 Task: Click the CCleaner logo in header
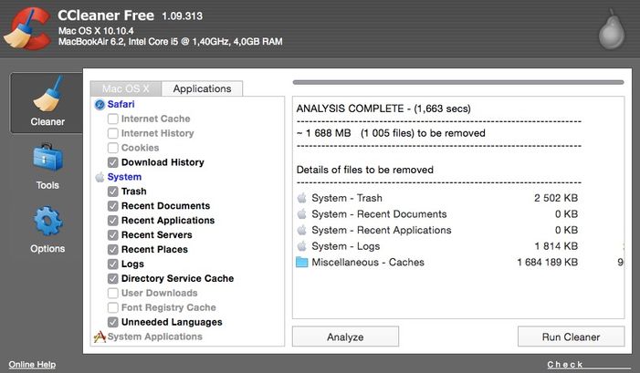pyautogui.click(x=26, y=29)
